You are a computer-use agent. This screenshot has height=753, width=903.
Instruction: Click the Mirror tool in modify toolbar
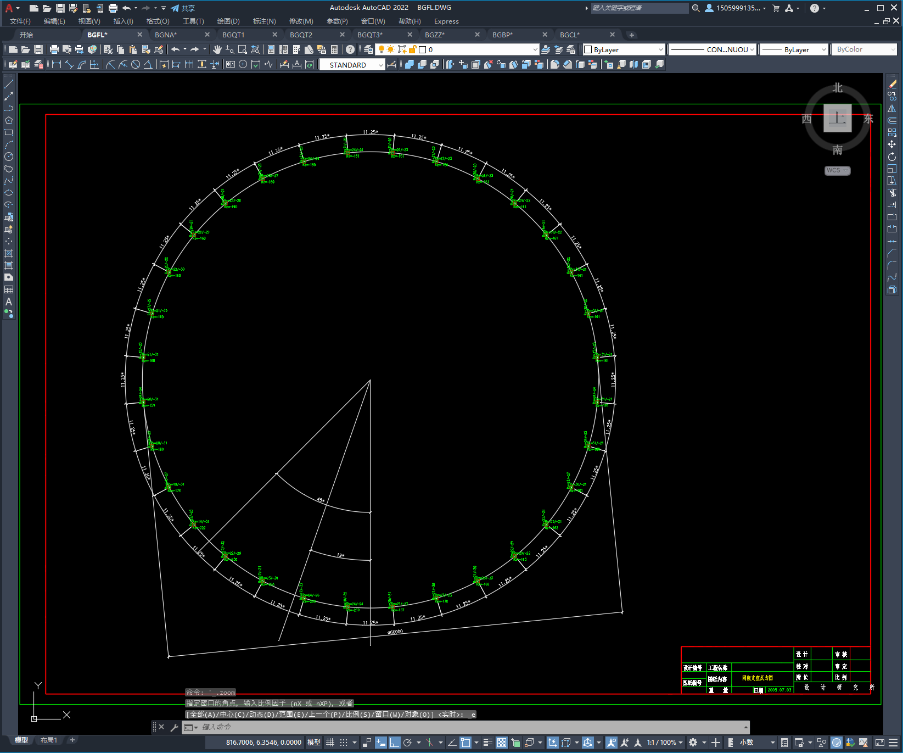click(x=892, y=108)
